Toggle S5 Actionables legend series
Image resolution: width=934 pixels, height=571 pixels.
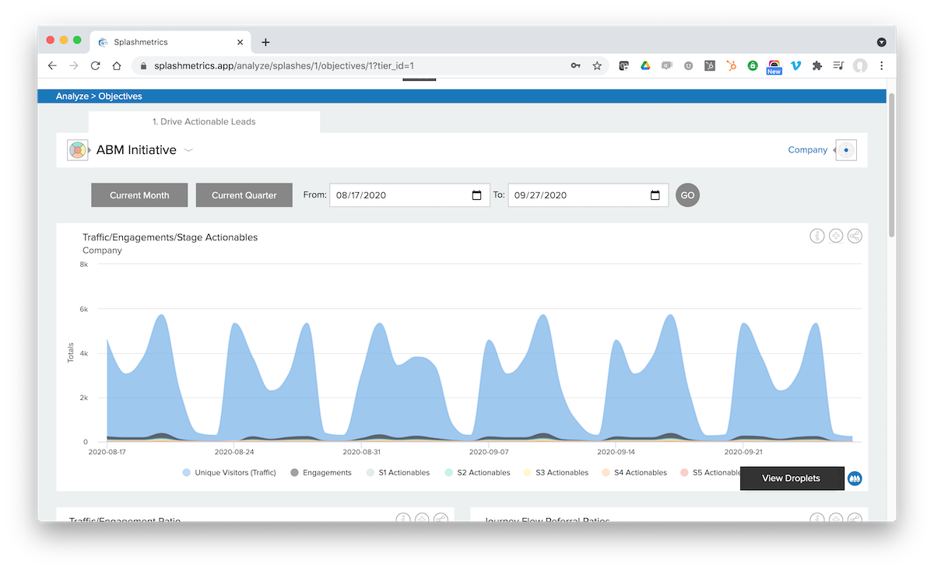(x=710, y=472)
